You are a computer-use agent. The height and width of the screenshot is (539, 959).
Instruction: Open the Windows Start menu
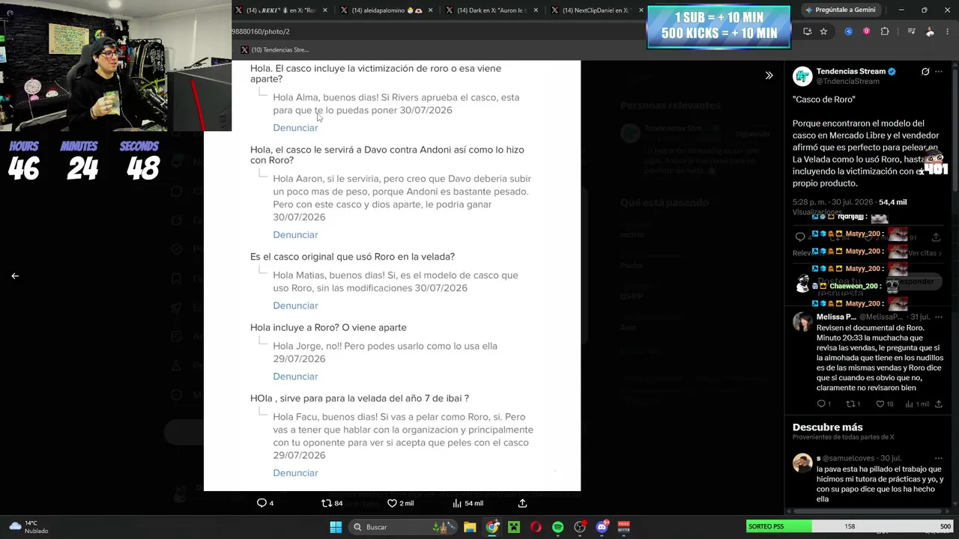(336, 527)
